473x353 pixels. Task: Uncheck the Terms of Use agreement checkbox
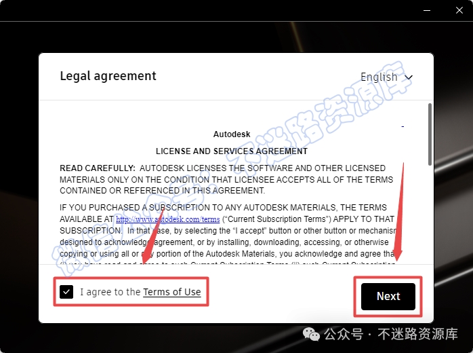click(x=66, y=292)
